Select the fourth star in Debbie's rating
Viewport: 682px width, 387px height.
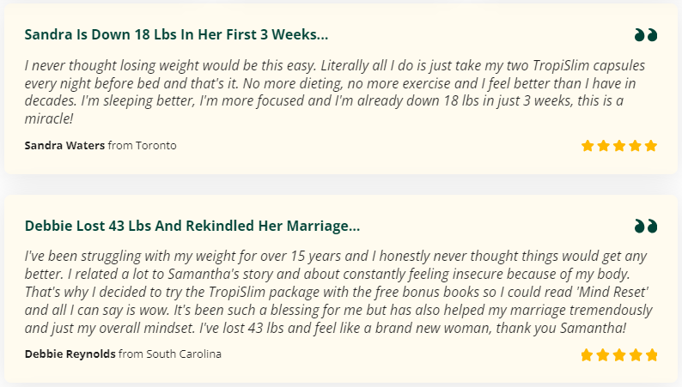pyautogui.click(x=636, y=355)
